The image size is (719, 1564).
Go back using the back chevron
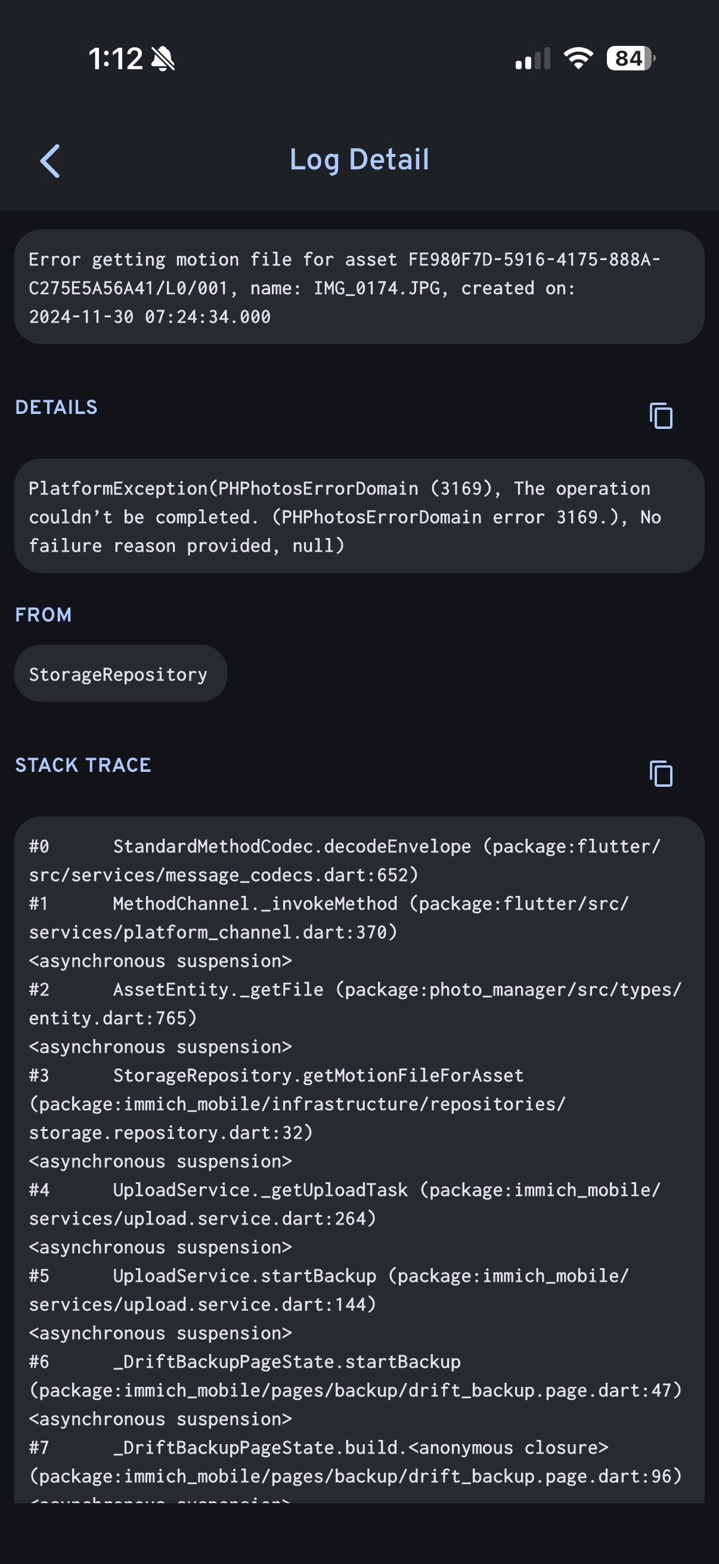click(x=50, y=161)
